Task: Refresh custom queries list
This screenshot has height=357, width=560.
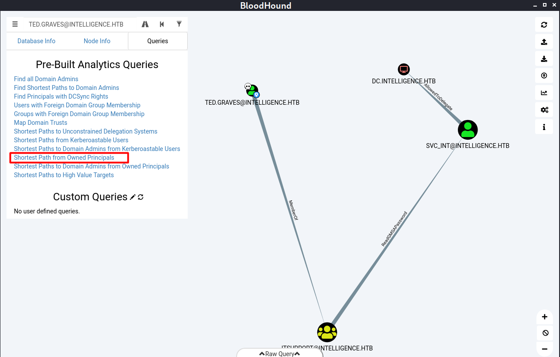Action: click(x=141, y=197)
